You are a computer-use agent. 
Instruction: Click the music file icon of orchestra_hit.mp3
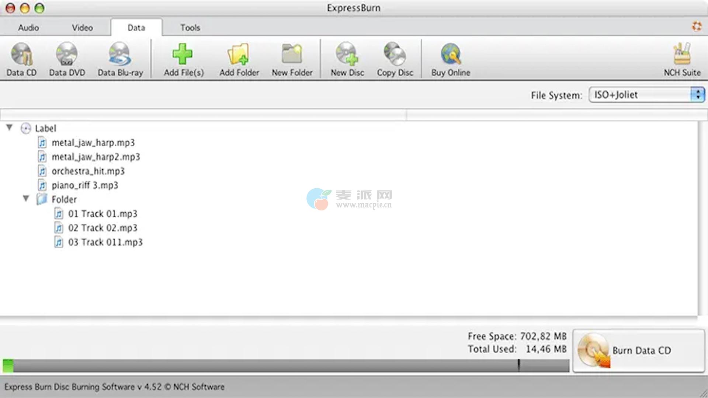pos(42,171)
